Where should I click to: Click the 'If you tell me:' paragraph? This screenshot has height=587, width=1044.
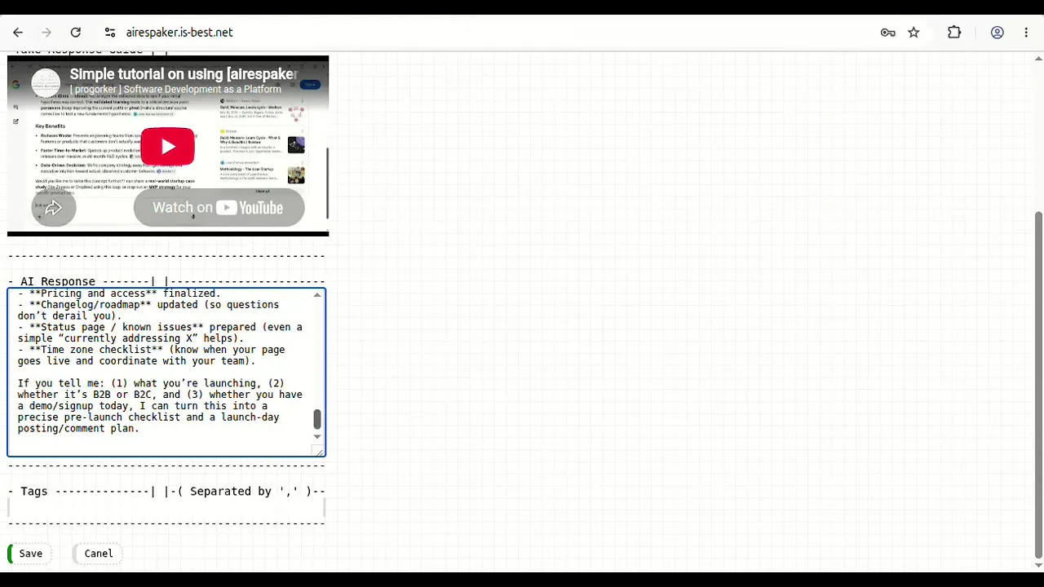[x=160, y=406]
